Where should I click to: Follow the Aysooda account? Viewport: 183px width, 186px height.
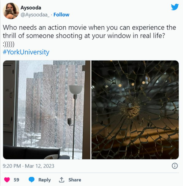click(x=61, y=15)
